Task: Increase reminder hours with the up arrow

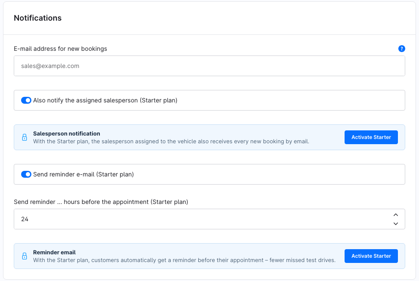Action: pyautogui.click(x=396, y=215)
